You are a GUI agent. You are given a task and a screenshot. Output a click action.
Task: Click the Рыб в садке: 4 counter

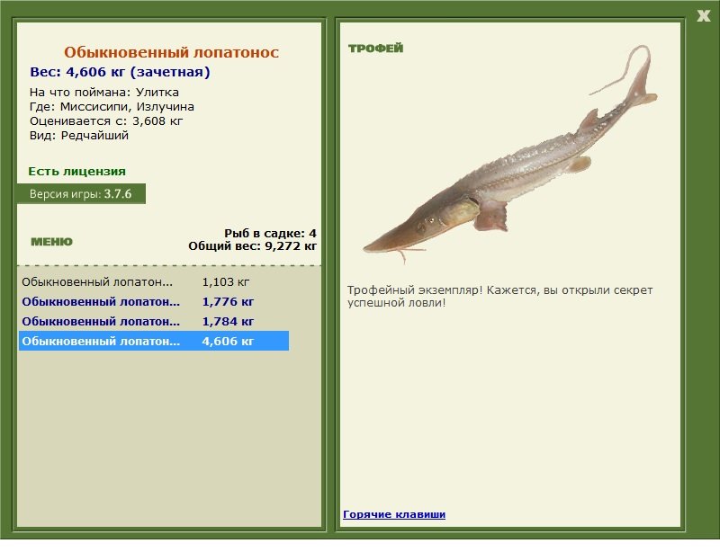click(x=270, y=233)
